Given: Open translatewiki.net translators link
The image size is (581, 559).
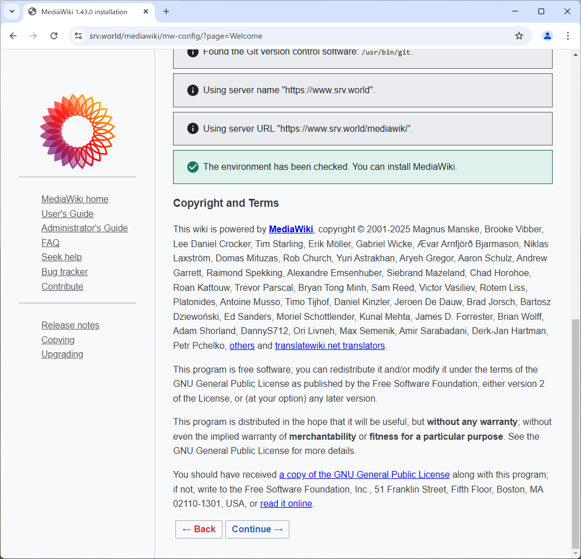Looking at the screenshot, I should (330, 346).
